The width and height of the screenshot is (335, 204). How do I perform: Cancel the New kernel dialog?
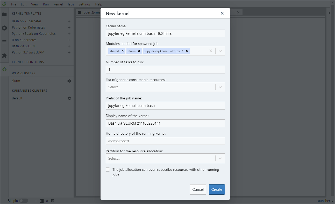pyautogui.click(x=198, y=189)
